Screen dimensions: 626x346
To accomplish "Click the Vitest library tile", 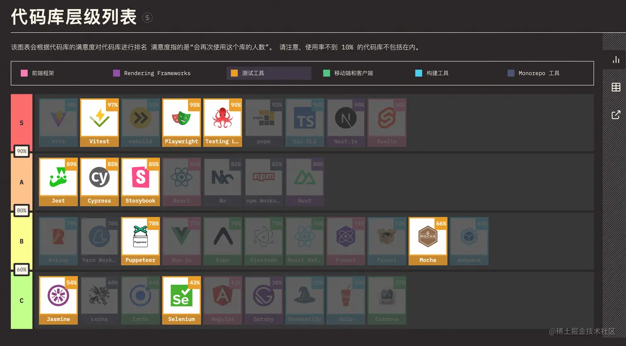I will tap(99, 122).
